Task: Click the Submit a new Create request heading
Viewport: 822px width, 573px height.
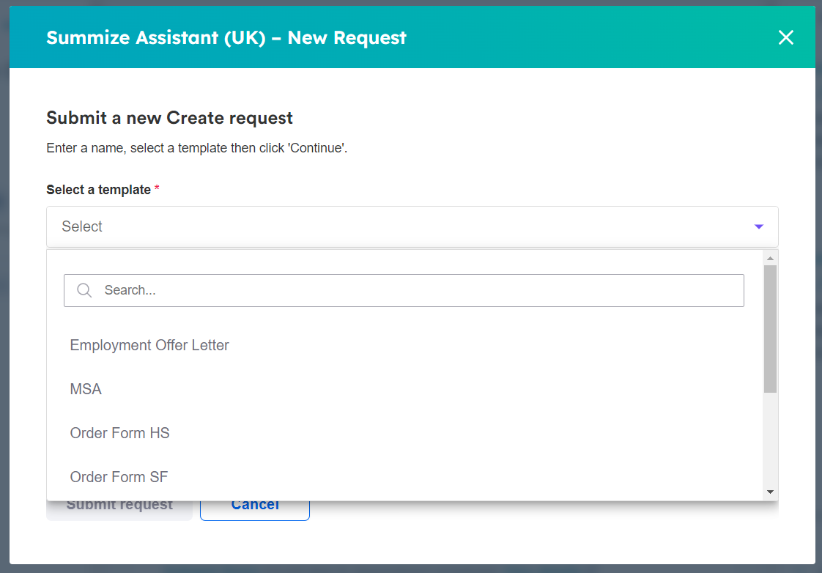Action: pos(169,117)
